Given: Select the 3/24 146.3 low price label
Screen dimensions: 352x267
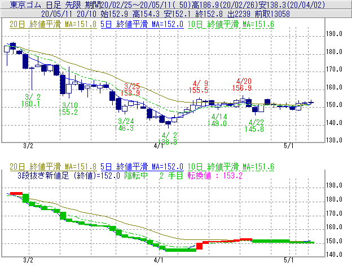Looking at the screenshot, I should [124, 124].
